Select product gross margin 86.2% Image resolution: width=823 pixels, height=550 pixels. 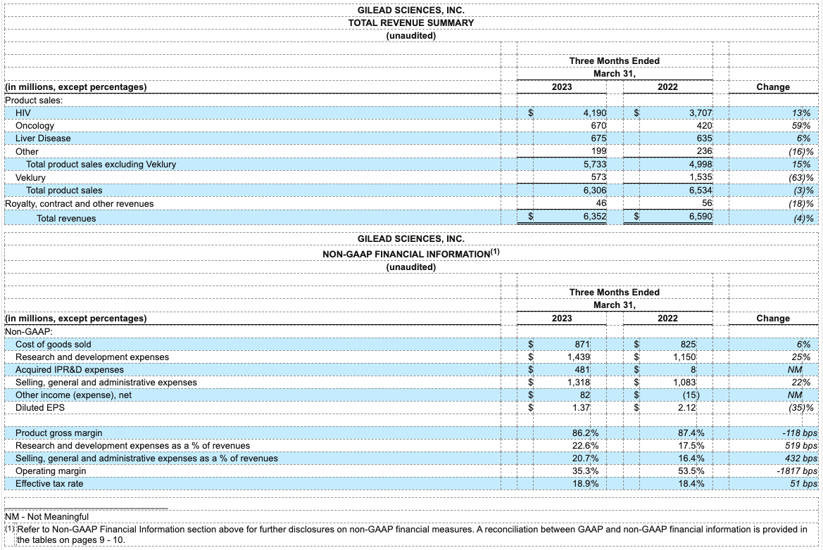click(585, 433)
